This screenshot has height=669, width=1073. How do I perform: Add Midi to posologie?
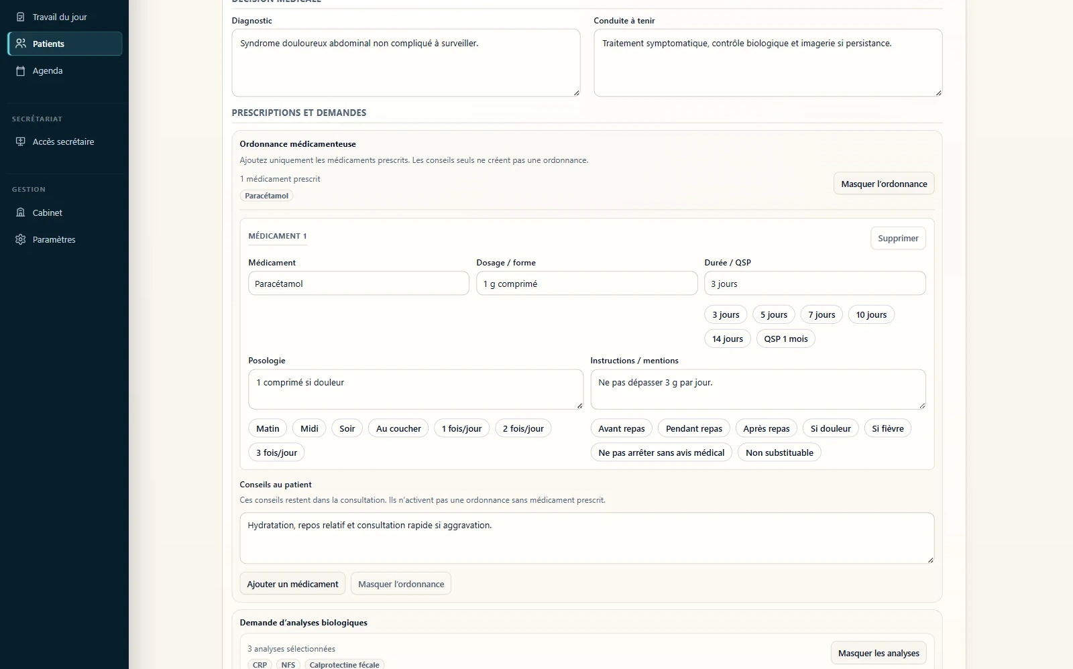pos(309,428)
